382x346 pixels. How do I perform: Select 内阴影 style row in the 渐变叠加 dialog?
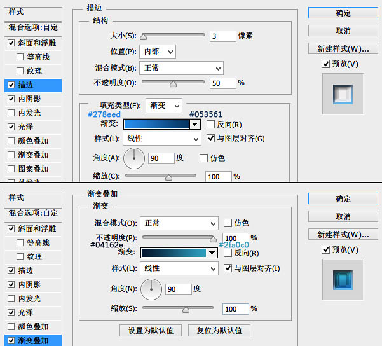click(33, 284)
